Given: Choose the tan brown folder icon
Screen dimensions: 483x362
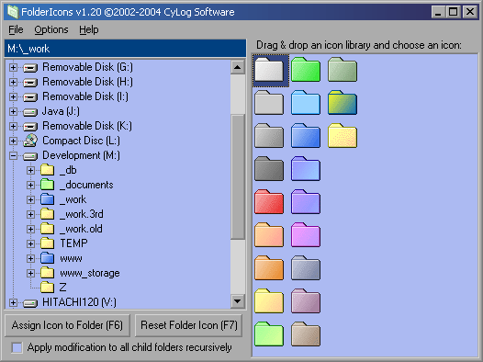Looking at the screenshot, I should pos(306,334).
